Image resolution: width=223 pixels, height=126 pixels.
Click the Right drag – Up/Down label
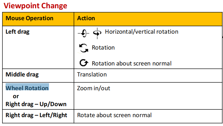pos(36,104)
